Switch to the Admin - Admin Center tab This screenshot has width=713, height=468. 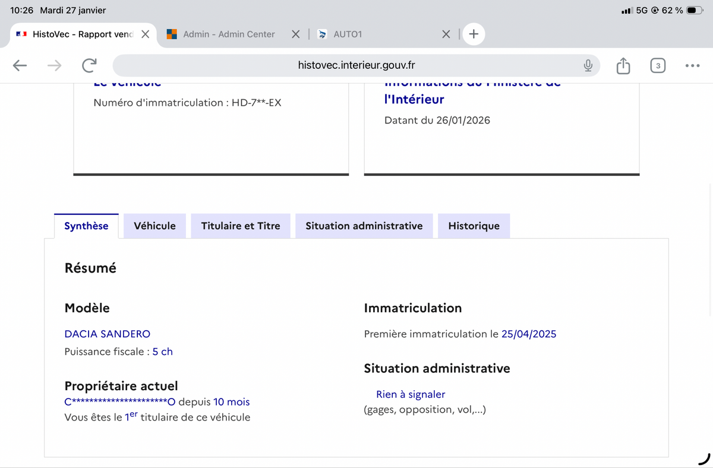[228, 34]
